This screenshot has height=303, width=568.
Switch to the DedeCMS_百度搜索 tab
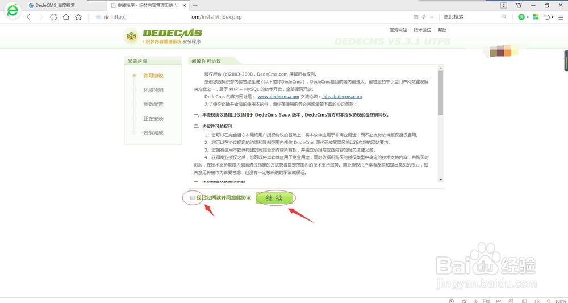(55, 6)
